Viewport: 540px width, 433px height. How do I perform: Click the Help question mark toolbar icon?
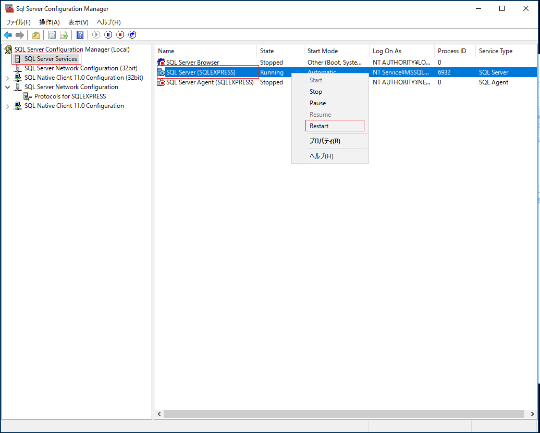point(80,35)
